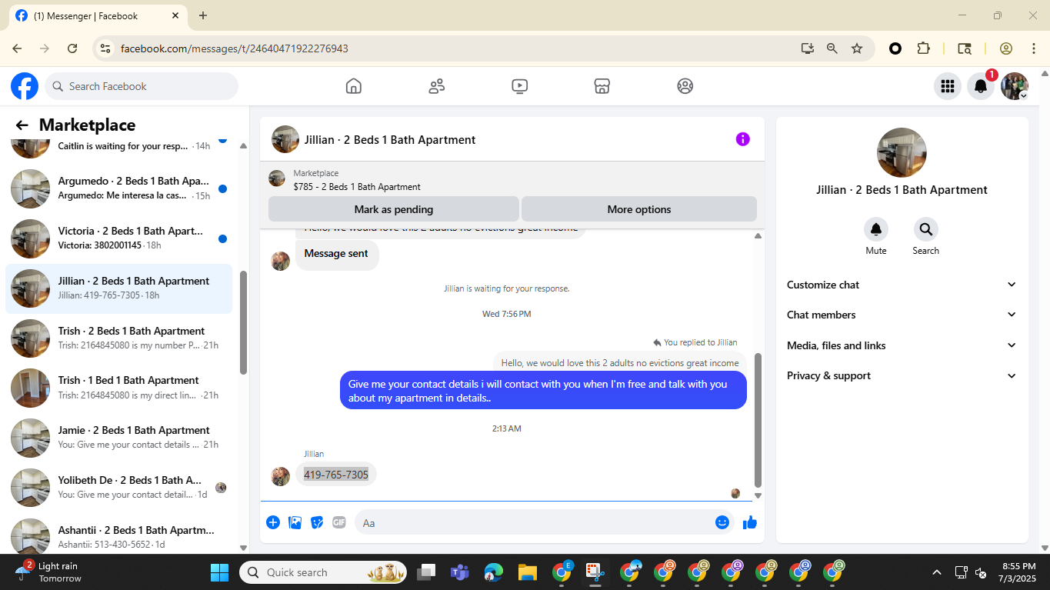Open the Chrome zoom magnifier icon
Viewport: 1050px width, 590px height.
click(832, 48)
